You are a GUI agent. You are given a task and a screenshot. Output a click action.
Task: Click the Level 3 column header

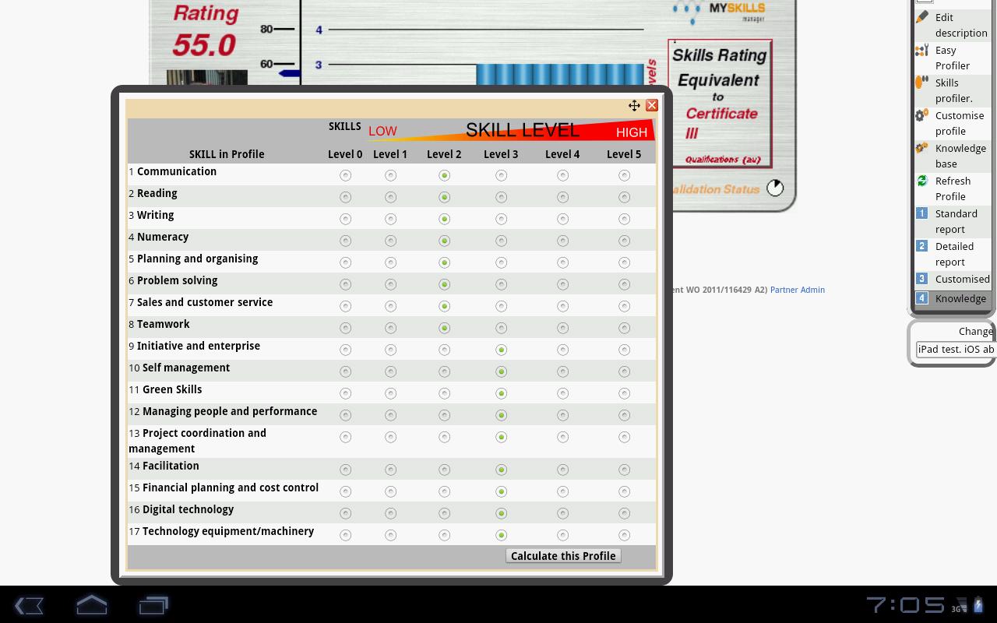coord(501,154)
